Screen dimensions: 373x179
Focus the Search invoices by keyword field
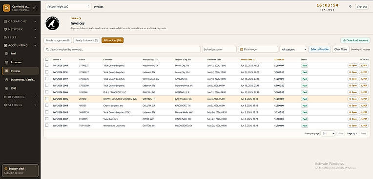(x=122, y=49)
